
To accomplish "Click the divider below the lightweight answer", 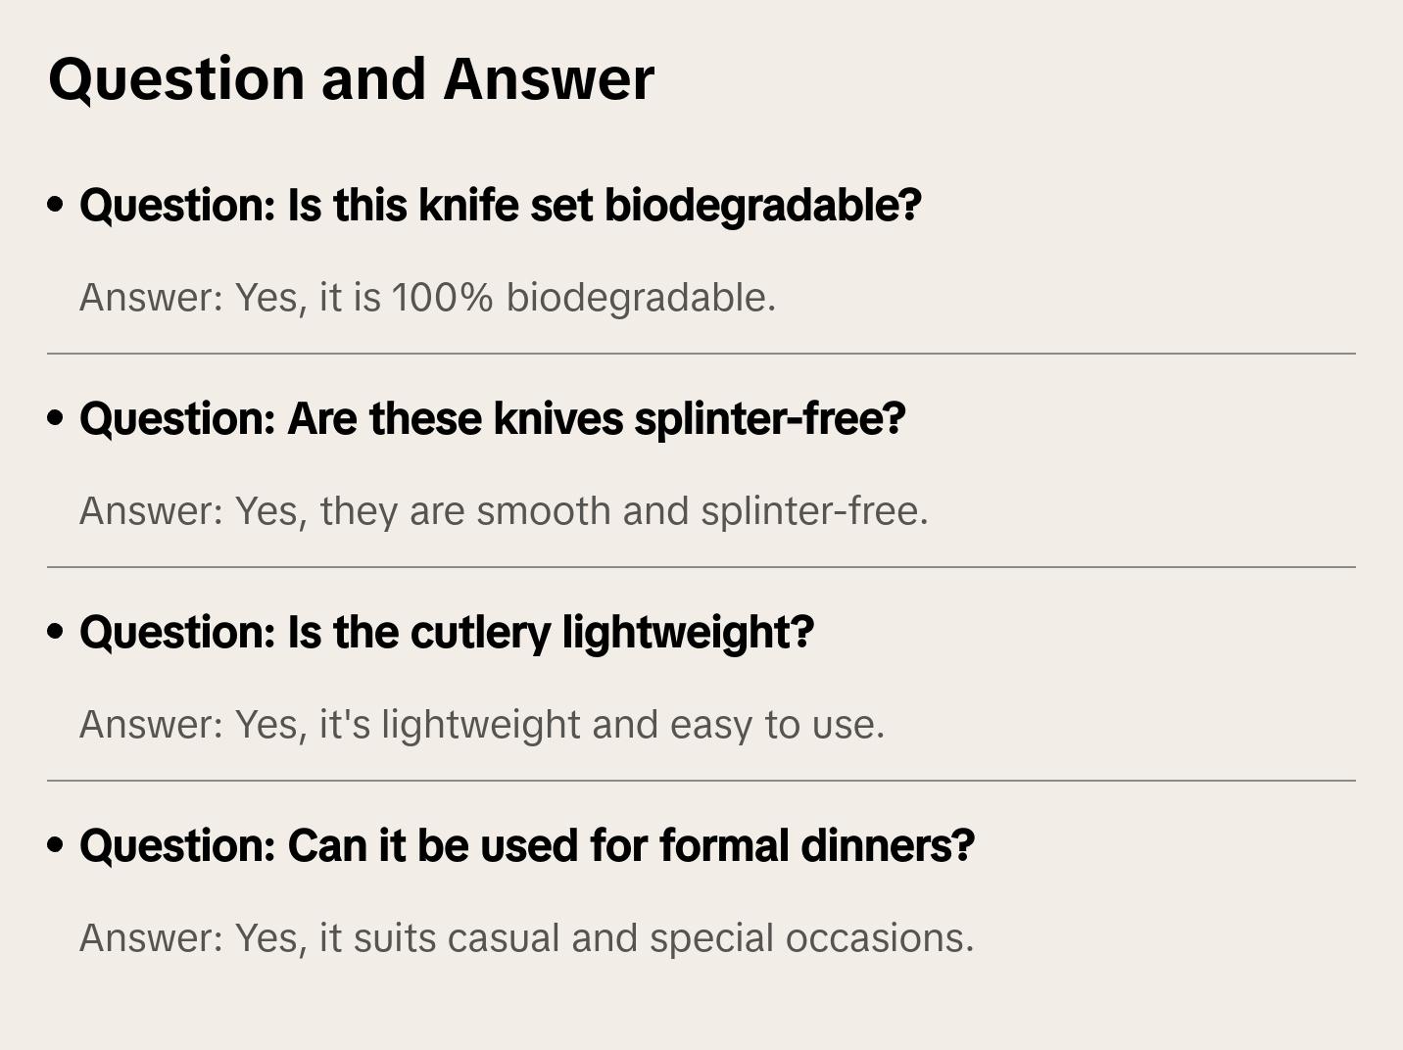I will pos(701,781).
